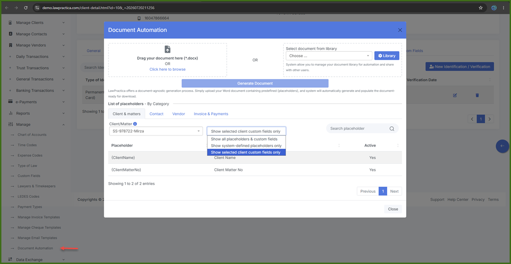Viewport: 511px width, 264px height.
Task: Expand the Manage Clients menu
Action: click(x=64, y=23)
